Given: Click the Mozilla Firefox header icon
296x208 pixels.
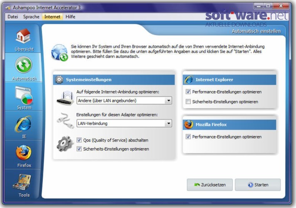Looking at the screenshot, I should click(x=189, y=124).
